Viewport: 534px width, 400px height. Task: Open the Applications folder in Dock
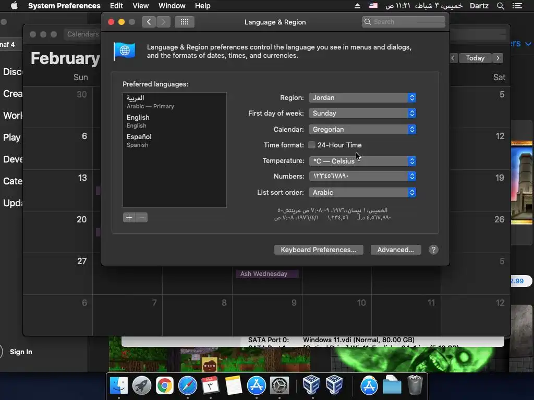tap(369, 386)
